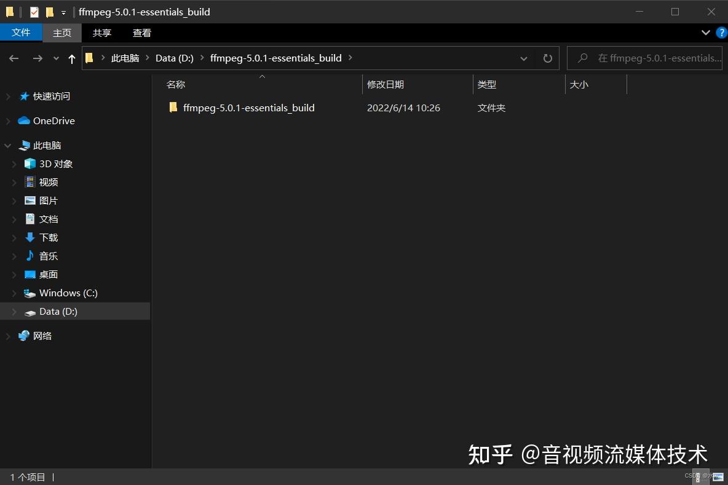The width and height of the screenshot is (728, 485).
Task: Click the up one level arrow
Action: pyautogui.click(x=71, y=58)
